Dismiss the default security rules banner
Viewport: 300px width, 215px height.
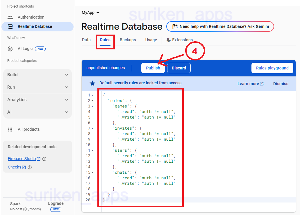coord(281,84)
